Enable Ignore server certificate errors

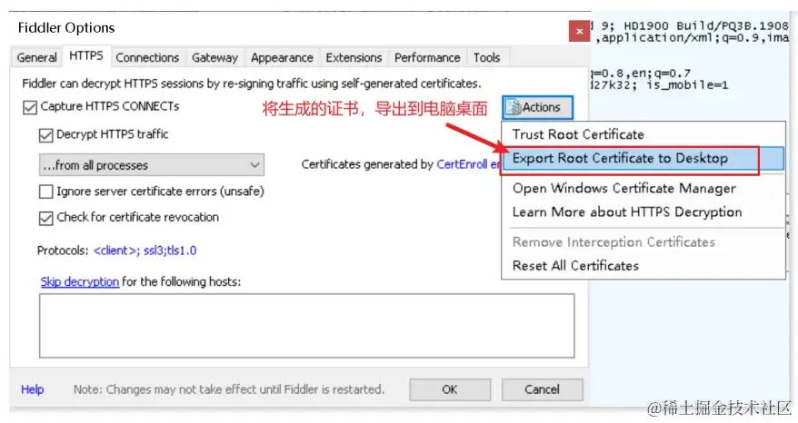[45, 192]
